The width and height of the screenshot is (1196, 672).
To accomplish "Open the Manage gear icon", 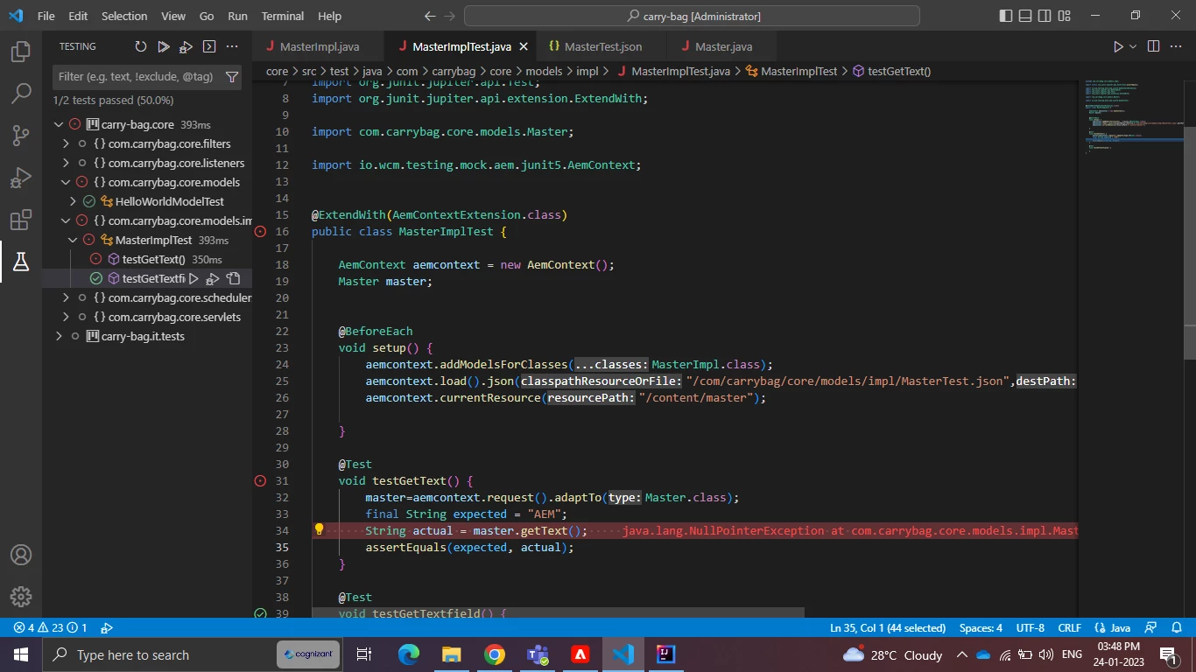I will click(21, 597).
